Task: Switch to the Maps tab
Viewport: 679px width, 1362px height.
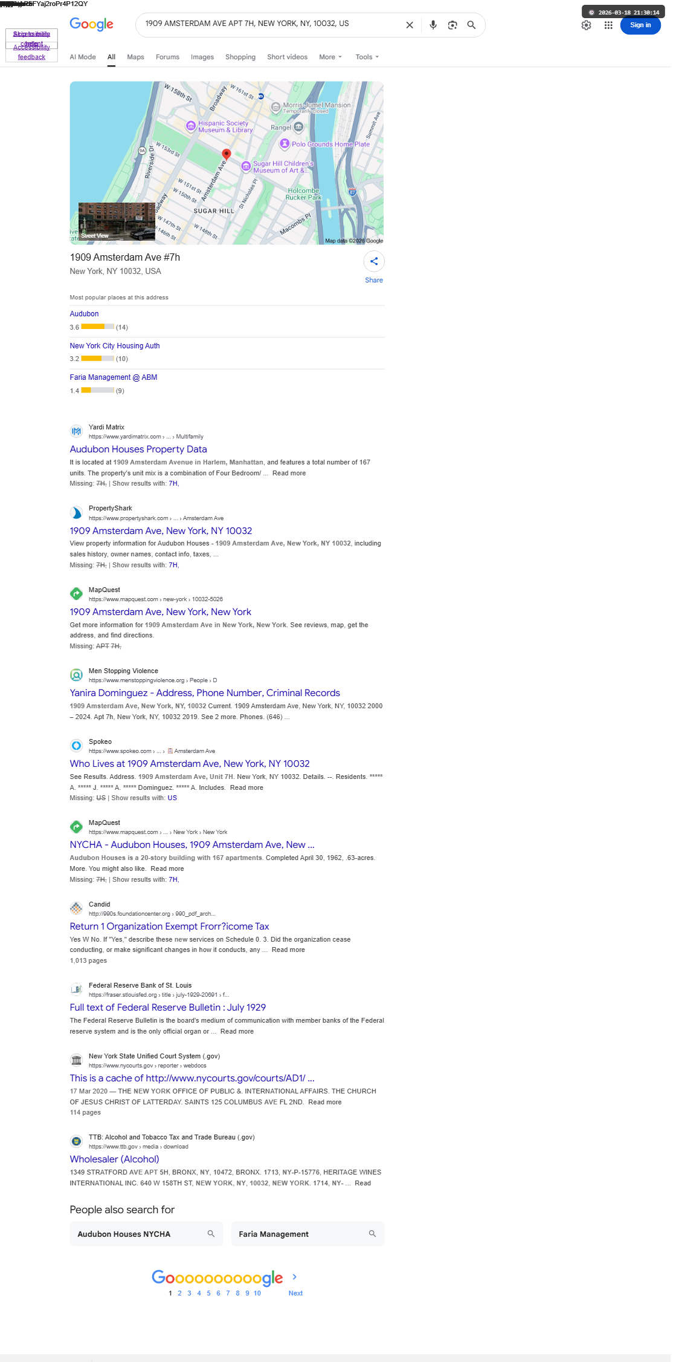Action: 135,57
